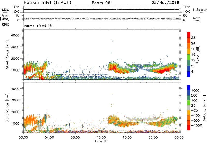
Task: Click the 'CPID' label
Action: tap(6, 25)
